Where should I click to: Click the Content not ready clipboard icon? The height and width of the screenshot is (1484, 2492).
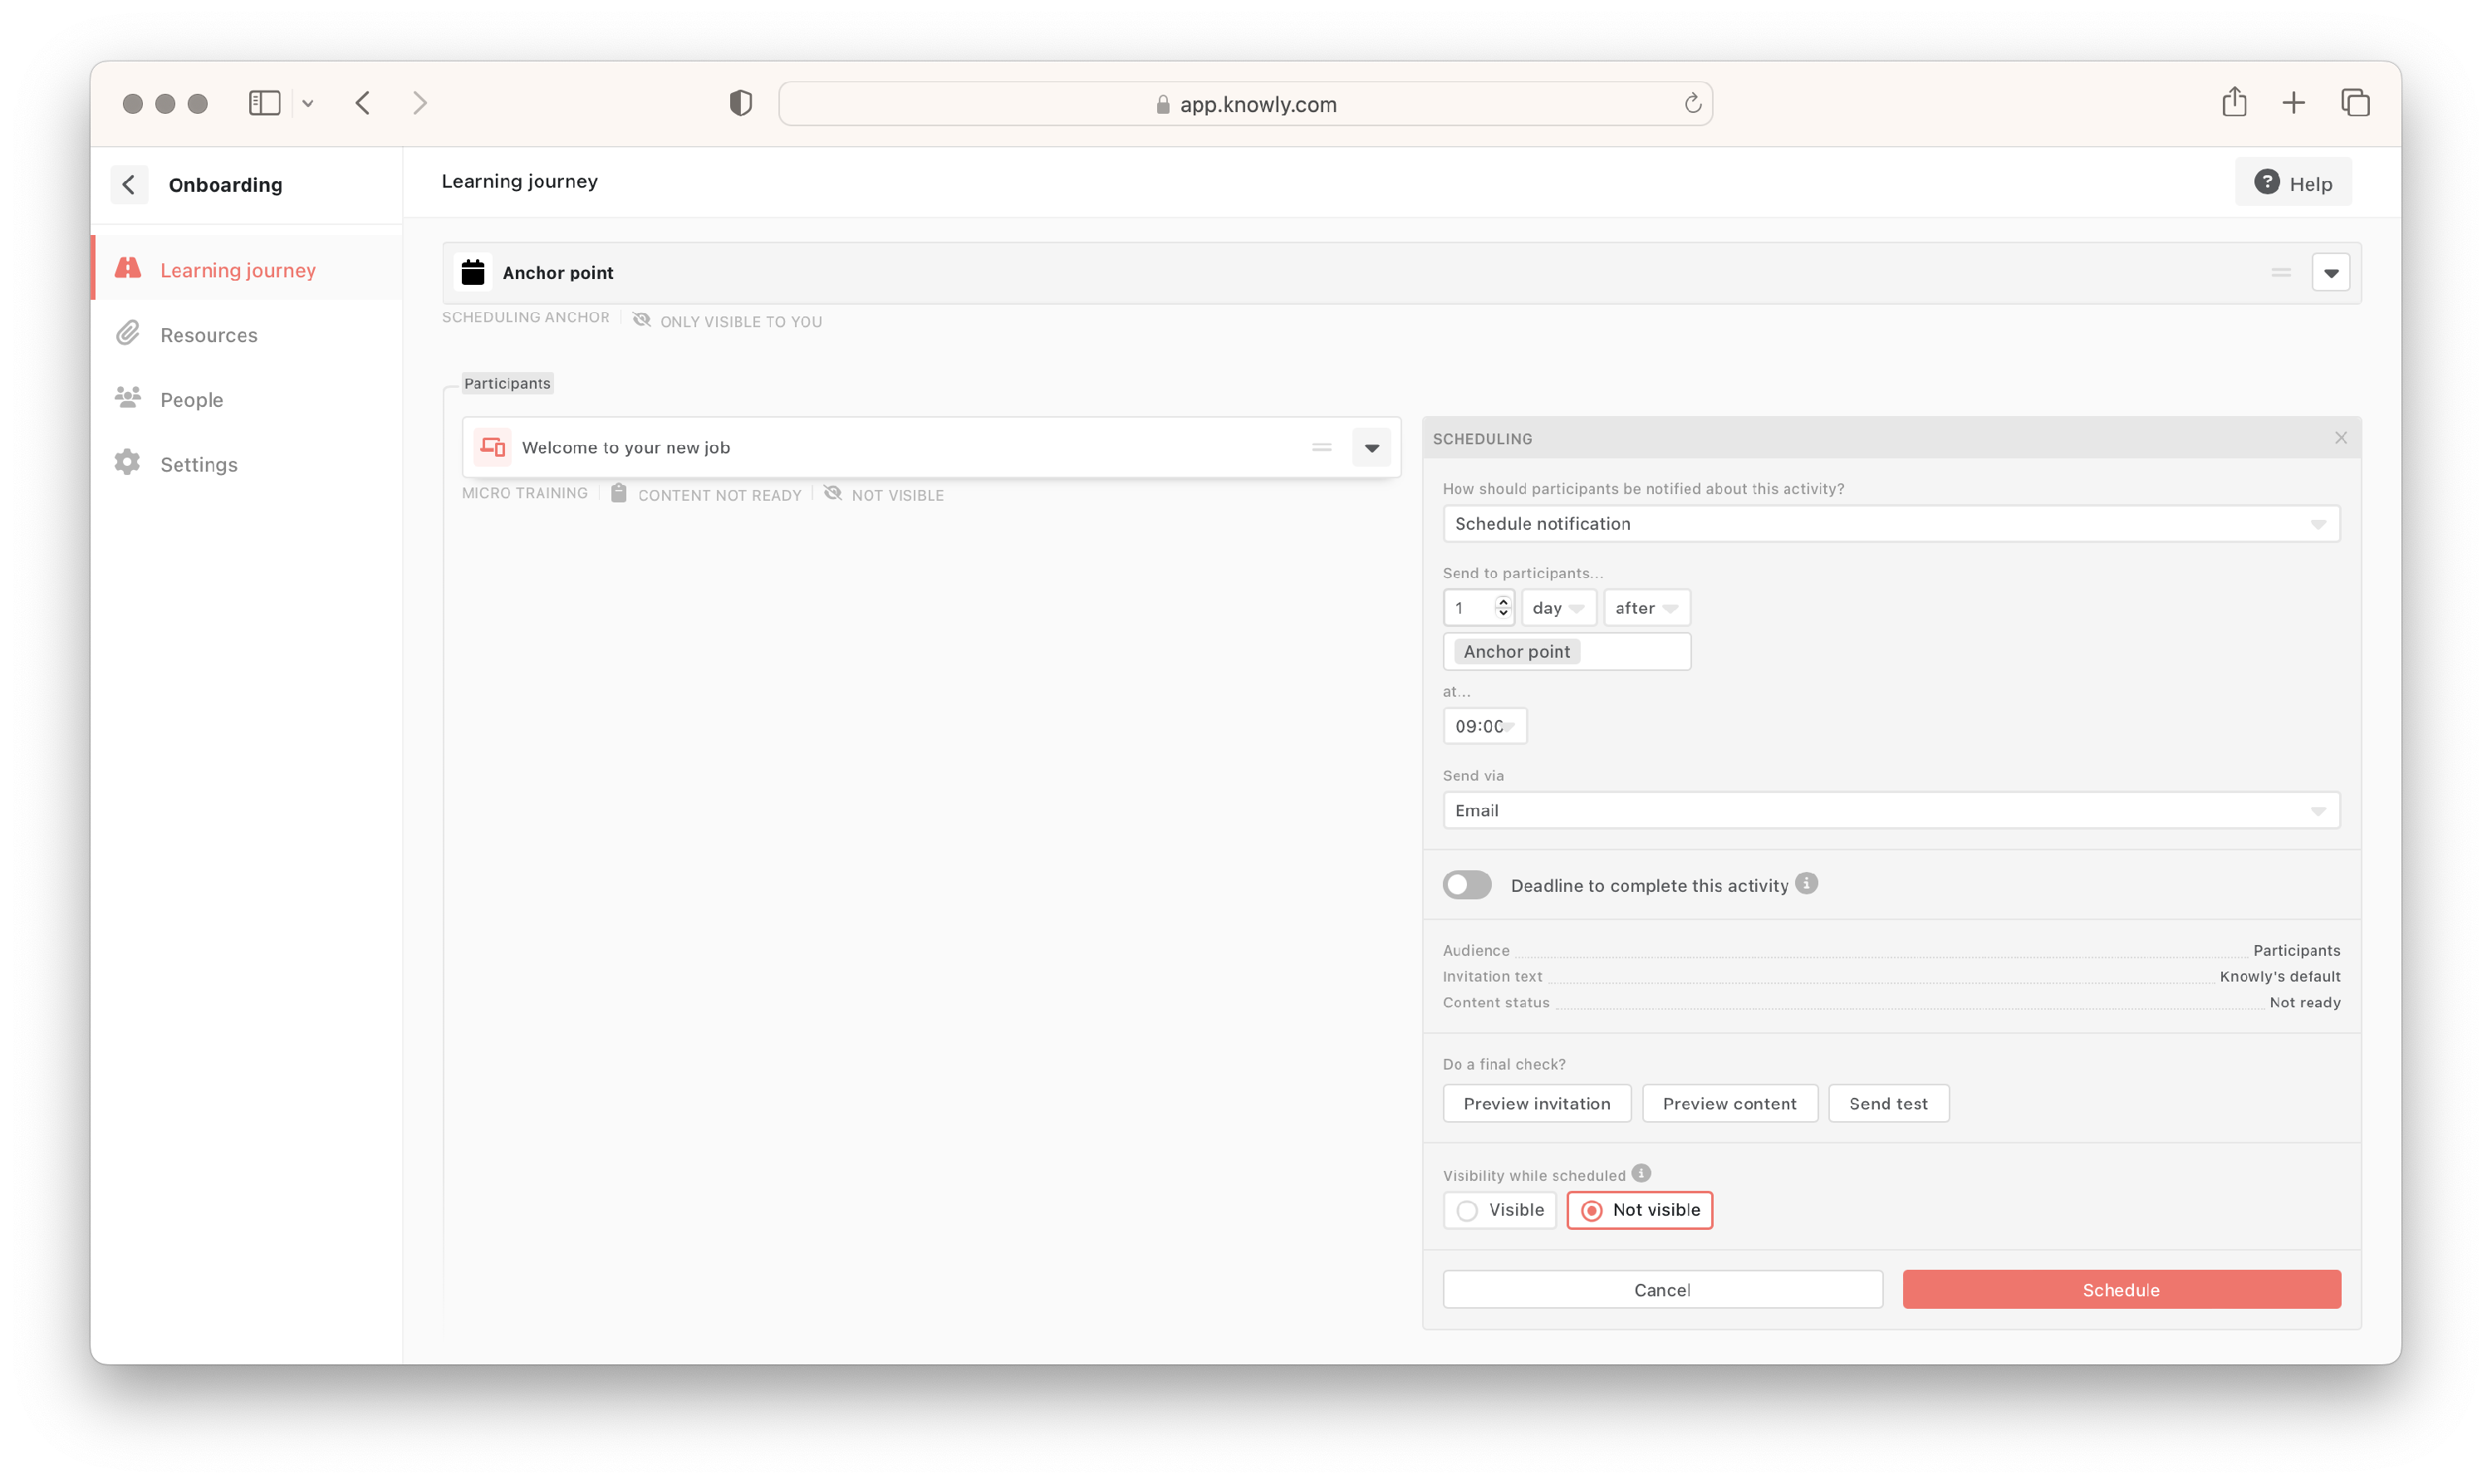pos(619,493)
